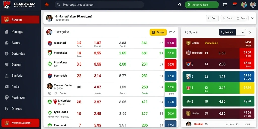Open the rightmost user avatar in the top bar
The height and width of the screenshot is (129, 258).
pyautogui.click(x=253, y=5)
